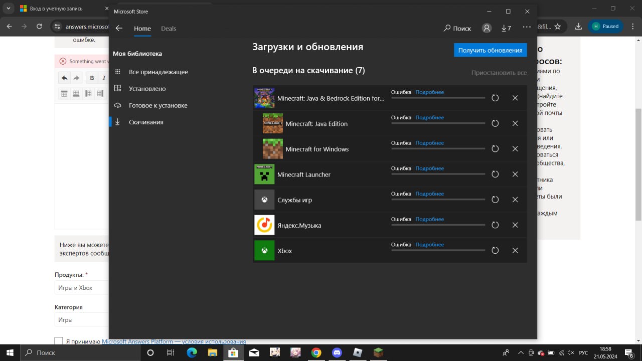Open the Home tab in Microsoft Store
642x361 pixels.
142,29
